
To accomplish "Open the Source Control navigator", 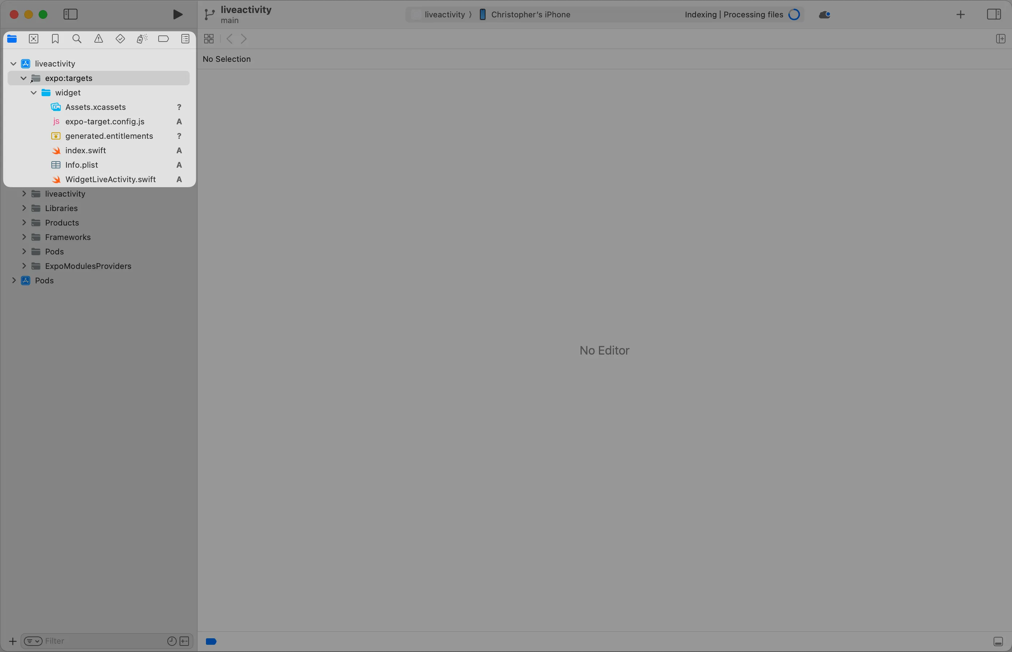I will coord(34,39).
